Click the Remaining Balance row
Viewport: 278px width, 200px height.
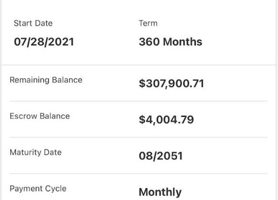coord(139,83)
